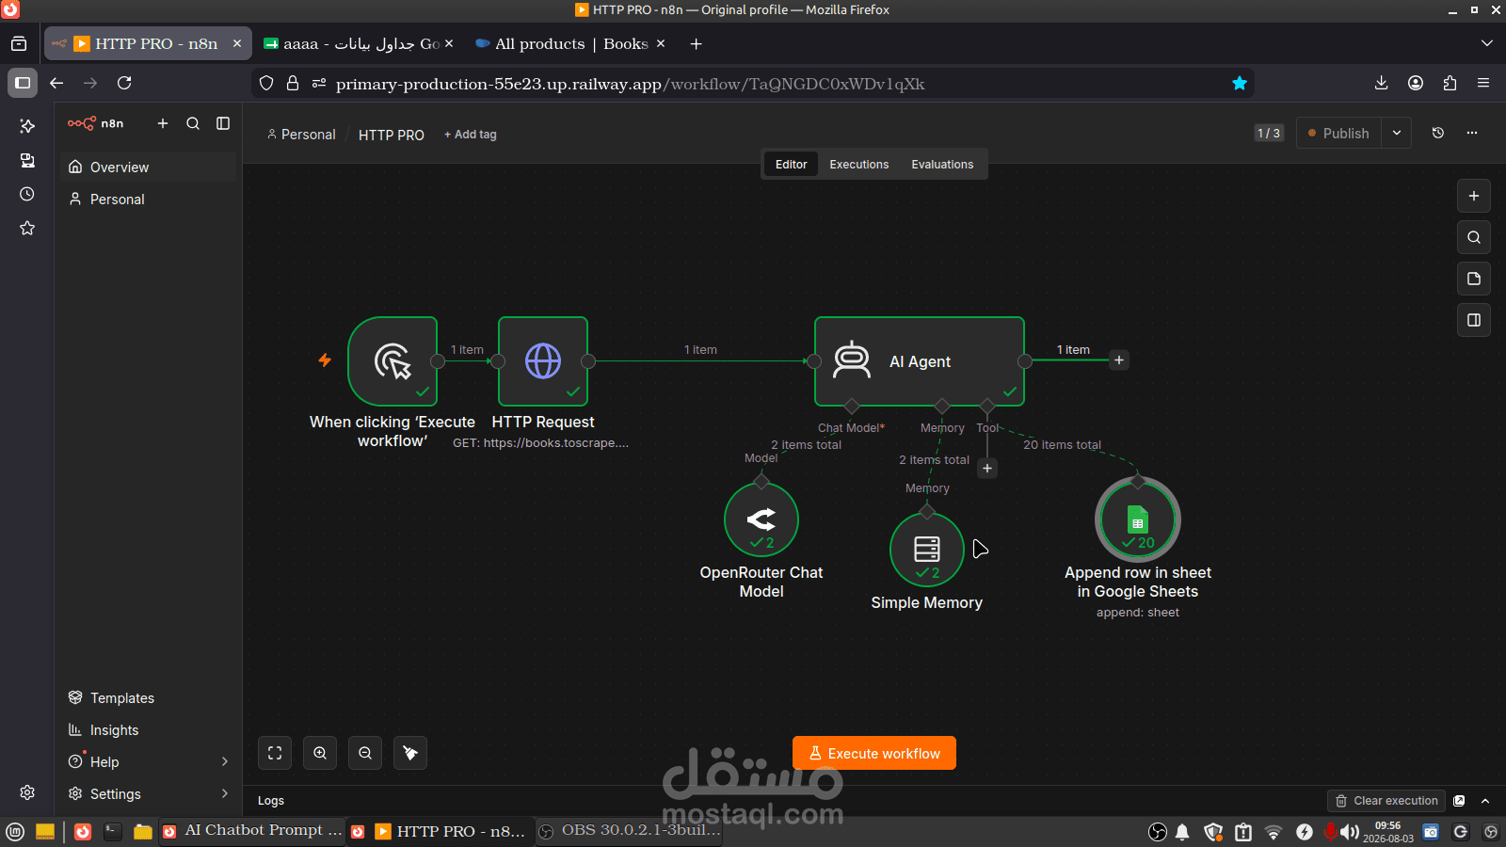Go back to the previous page
The height and width of the screenshot is (847, 1506).
coord(56,83)
